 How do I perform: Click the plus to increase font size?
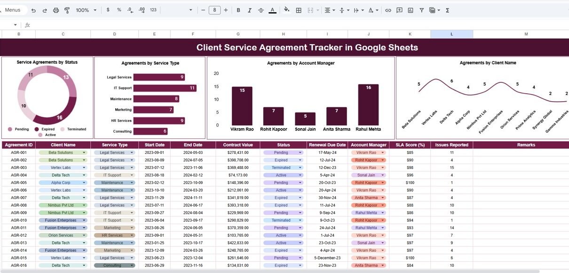pyautogui.click(x=226, y=10)
